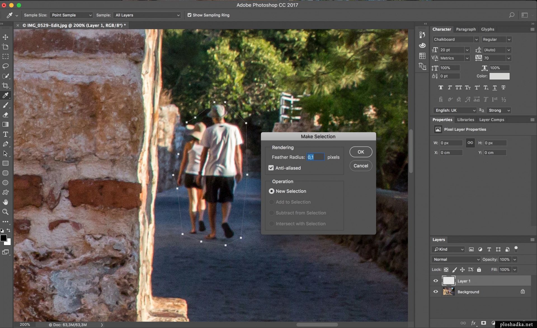Viewport: 537px width, 328px height.
Task: Toggle Background layer visibility
Action: click(x=435, y=292)
